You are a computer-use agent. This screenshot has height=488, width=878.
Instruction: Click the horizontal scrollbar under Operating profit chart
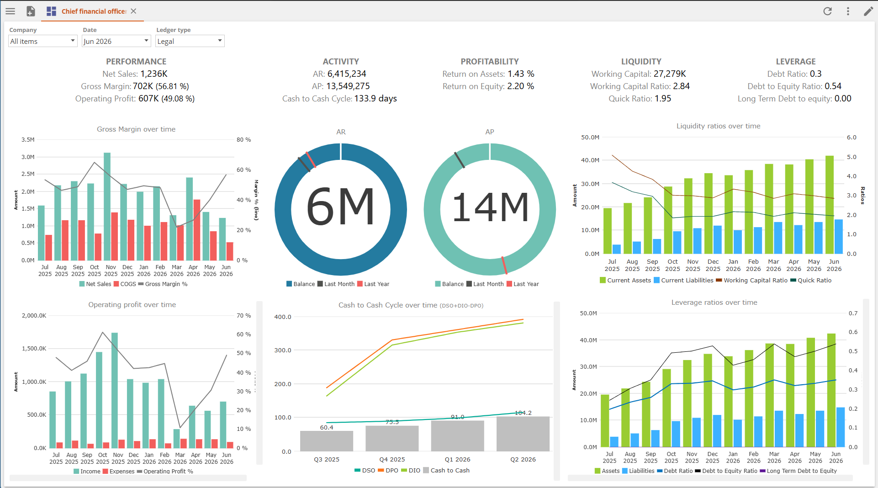128,478
